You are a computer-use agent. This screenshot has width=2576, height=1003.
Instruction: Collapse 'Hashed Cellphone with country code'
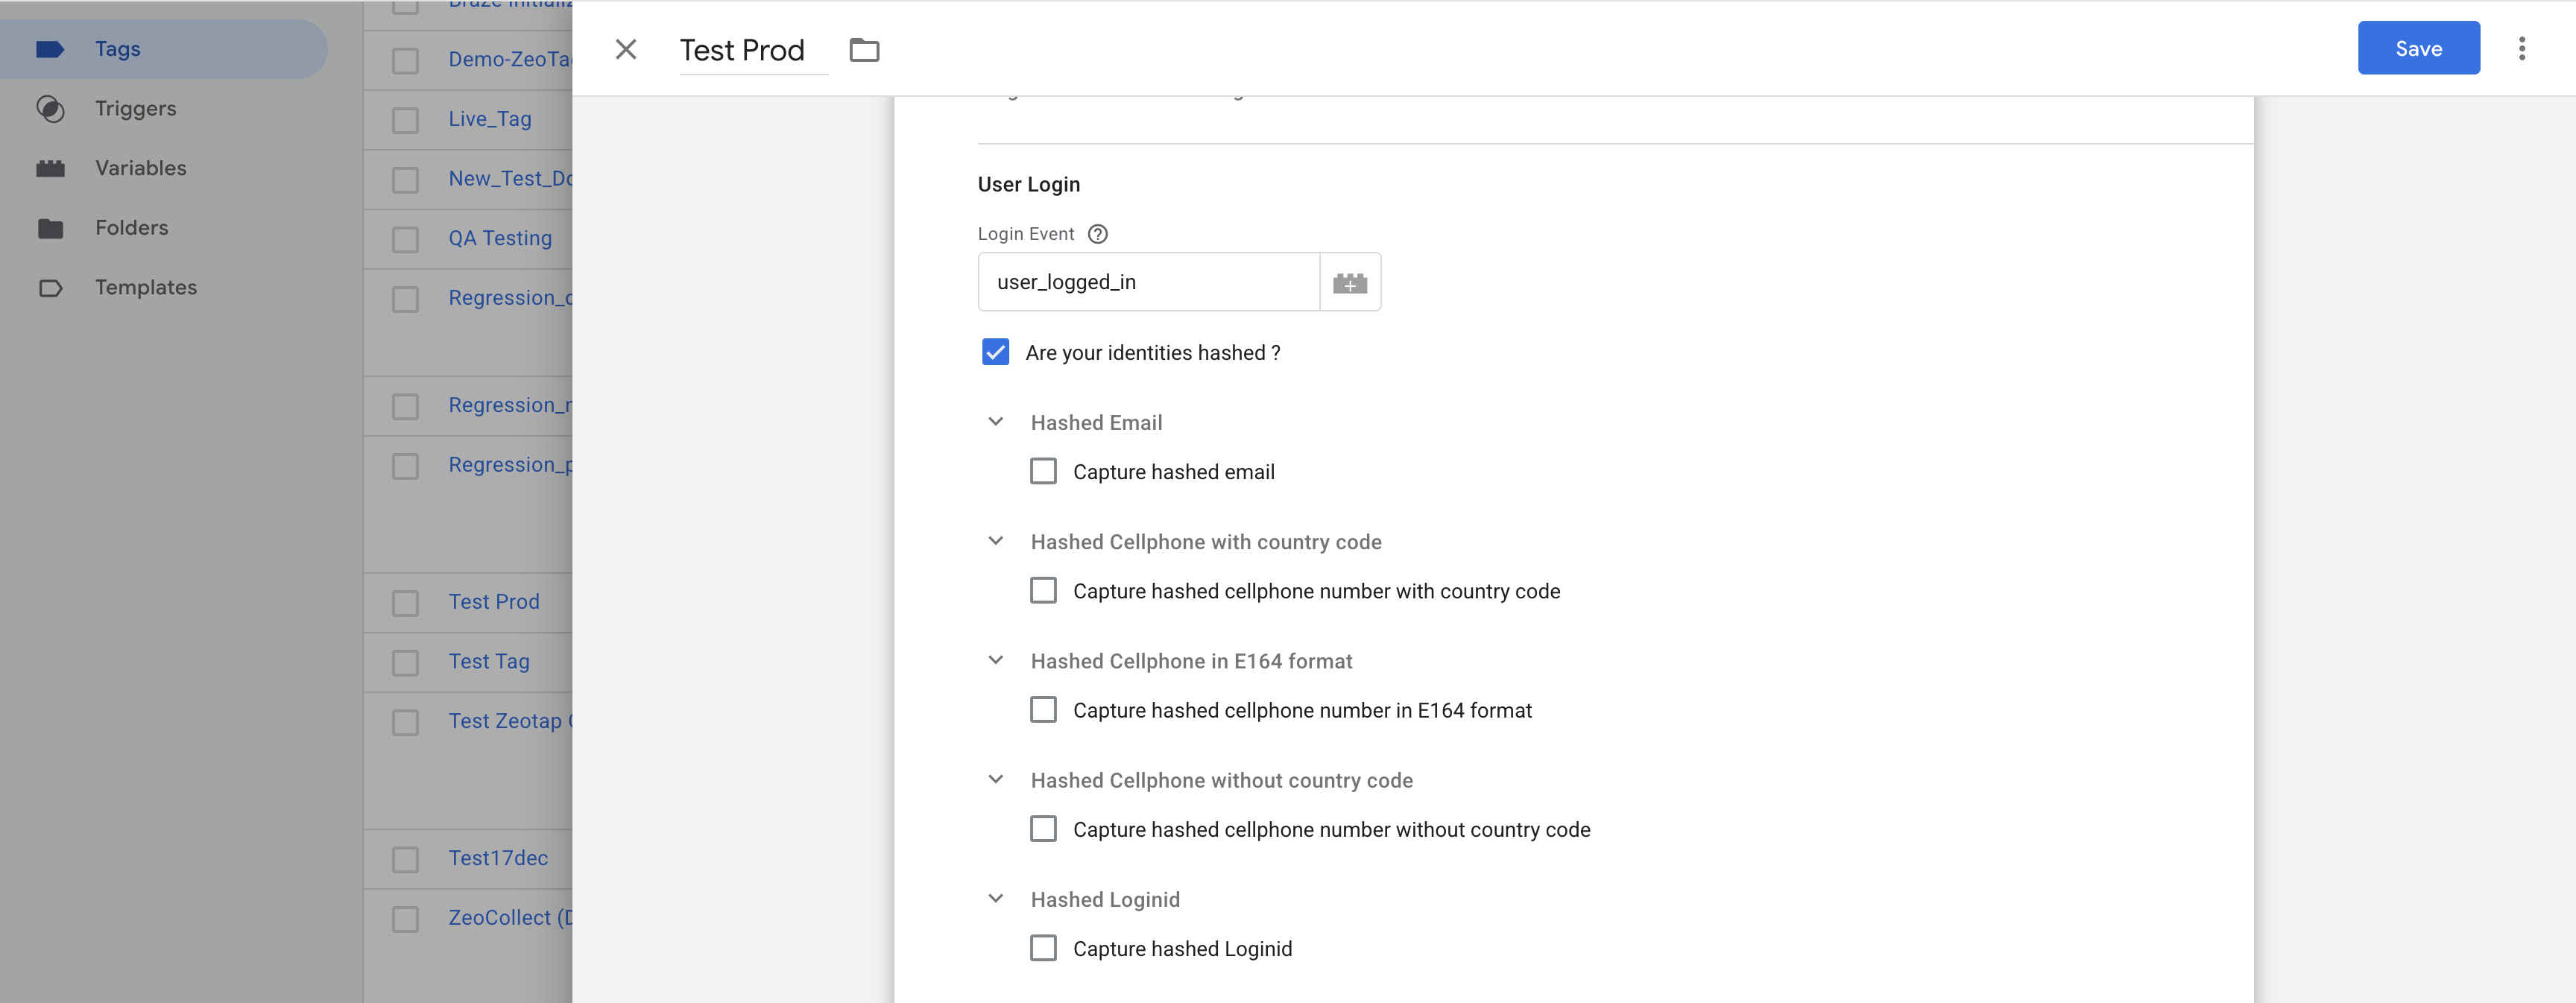point(995,540)
